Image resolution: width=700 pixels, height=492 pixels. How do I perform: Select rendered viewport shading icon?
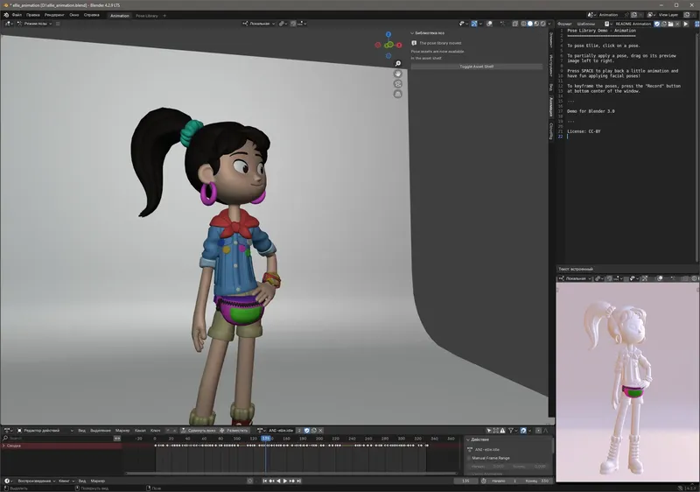pos(543,24)
